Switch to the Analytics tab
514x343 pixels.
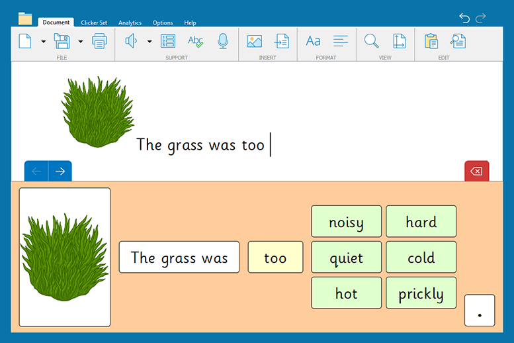tap(130, 23)
